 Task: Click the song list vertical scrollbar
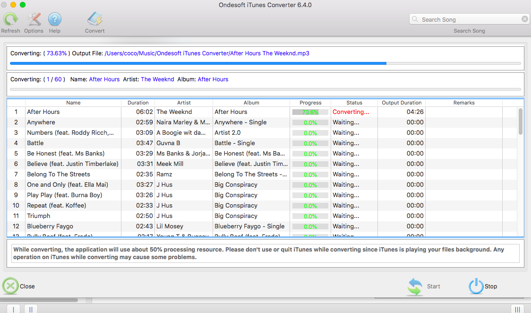tap(521, 121)
